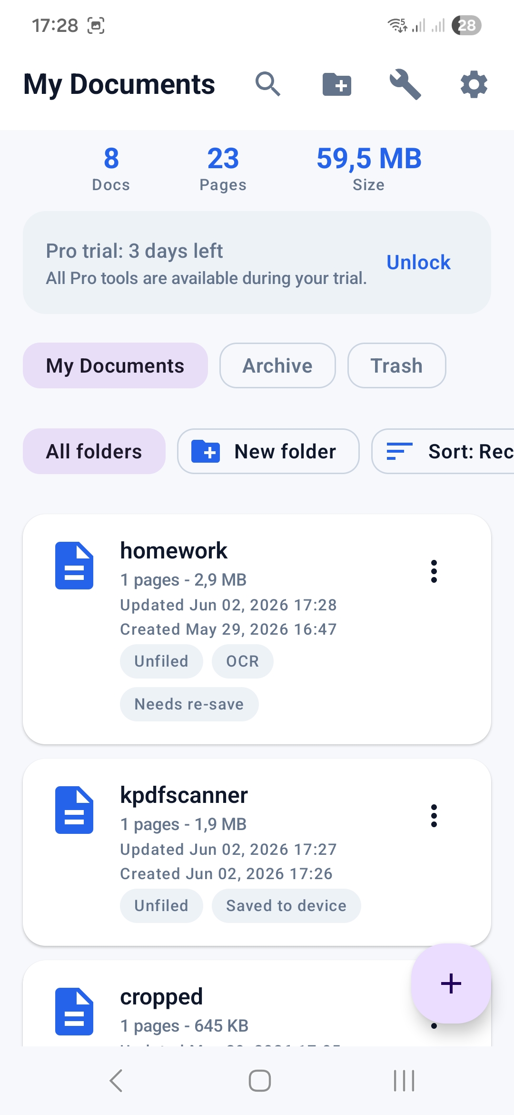Open the wrench tools icon
The width and height of the screenshot is (514, 1115).
[405, 84]
